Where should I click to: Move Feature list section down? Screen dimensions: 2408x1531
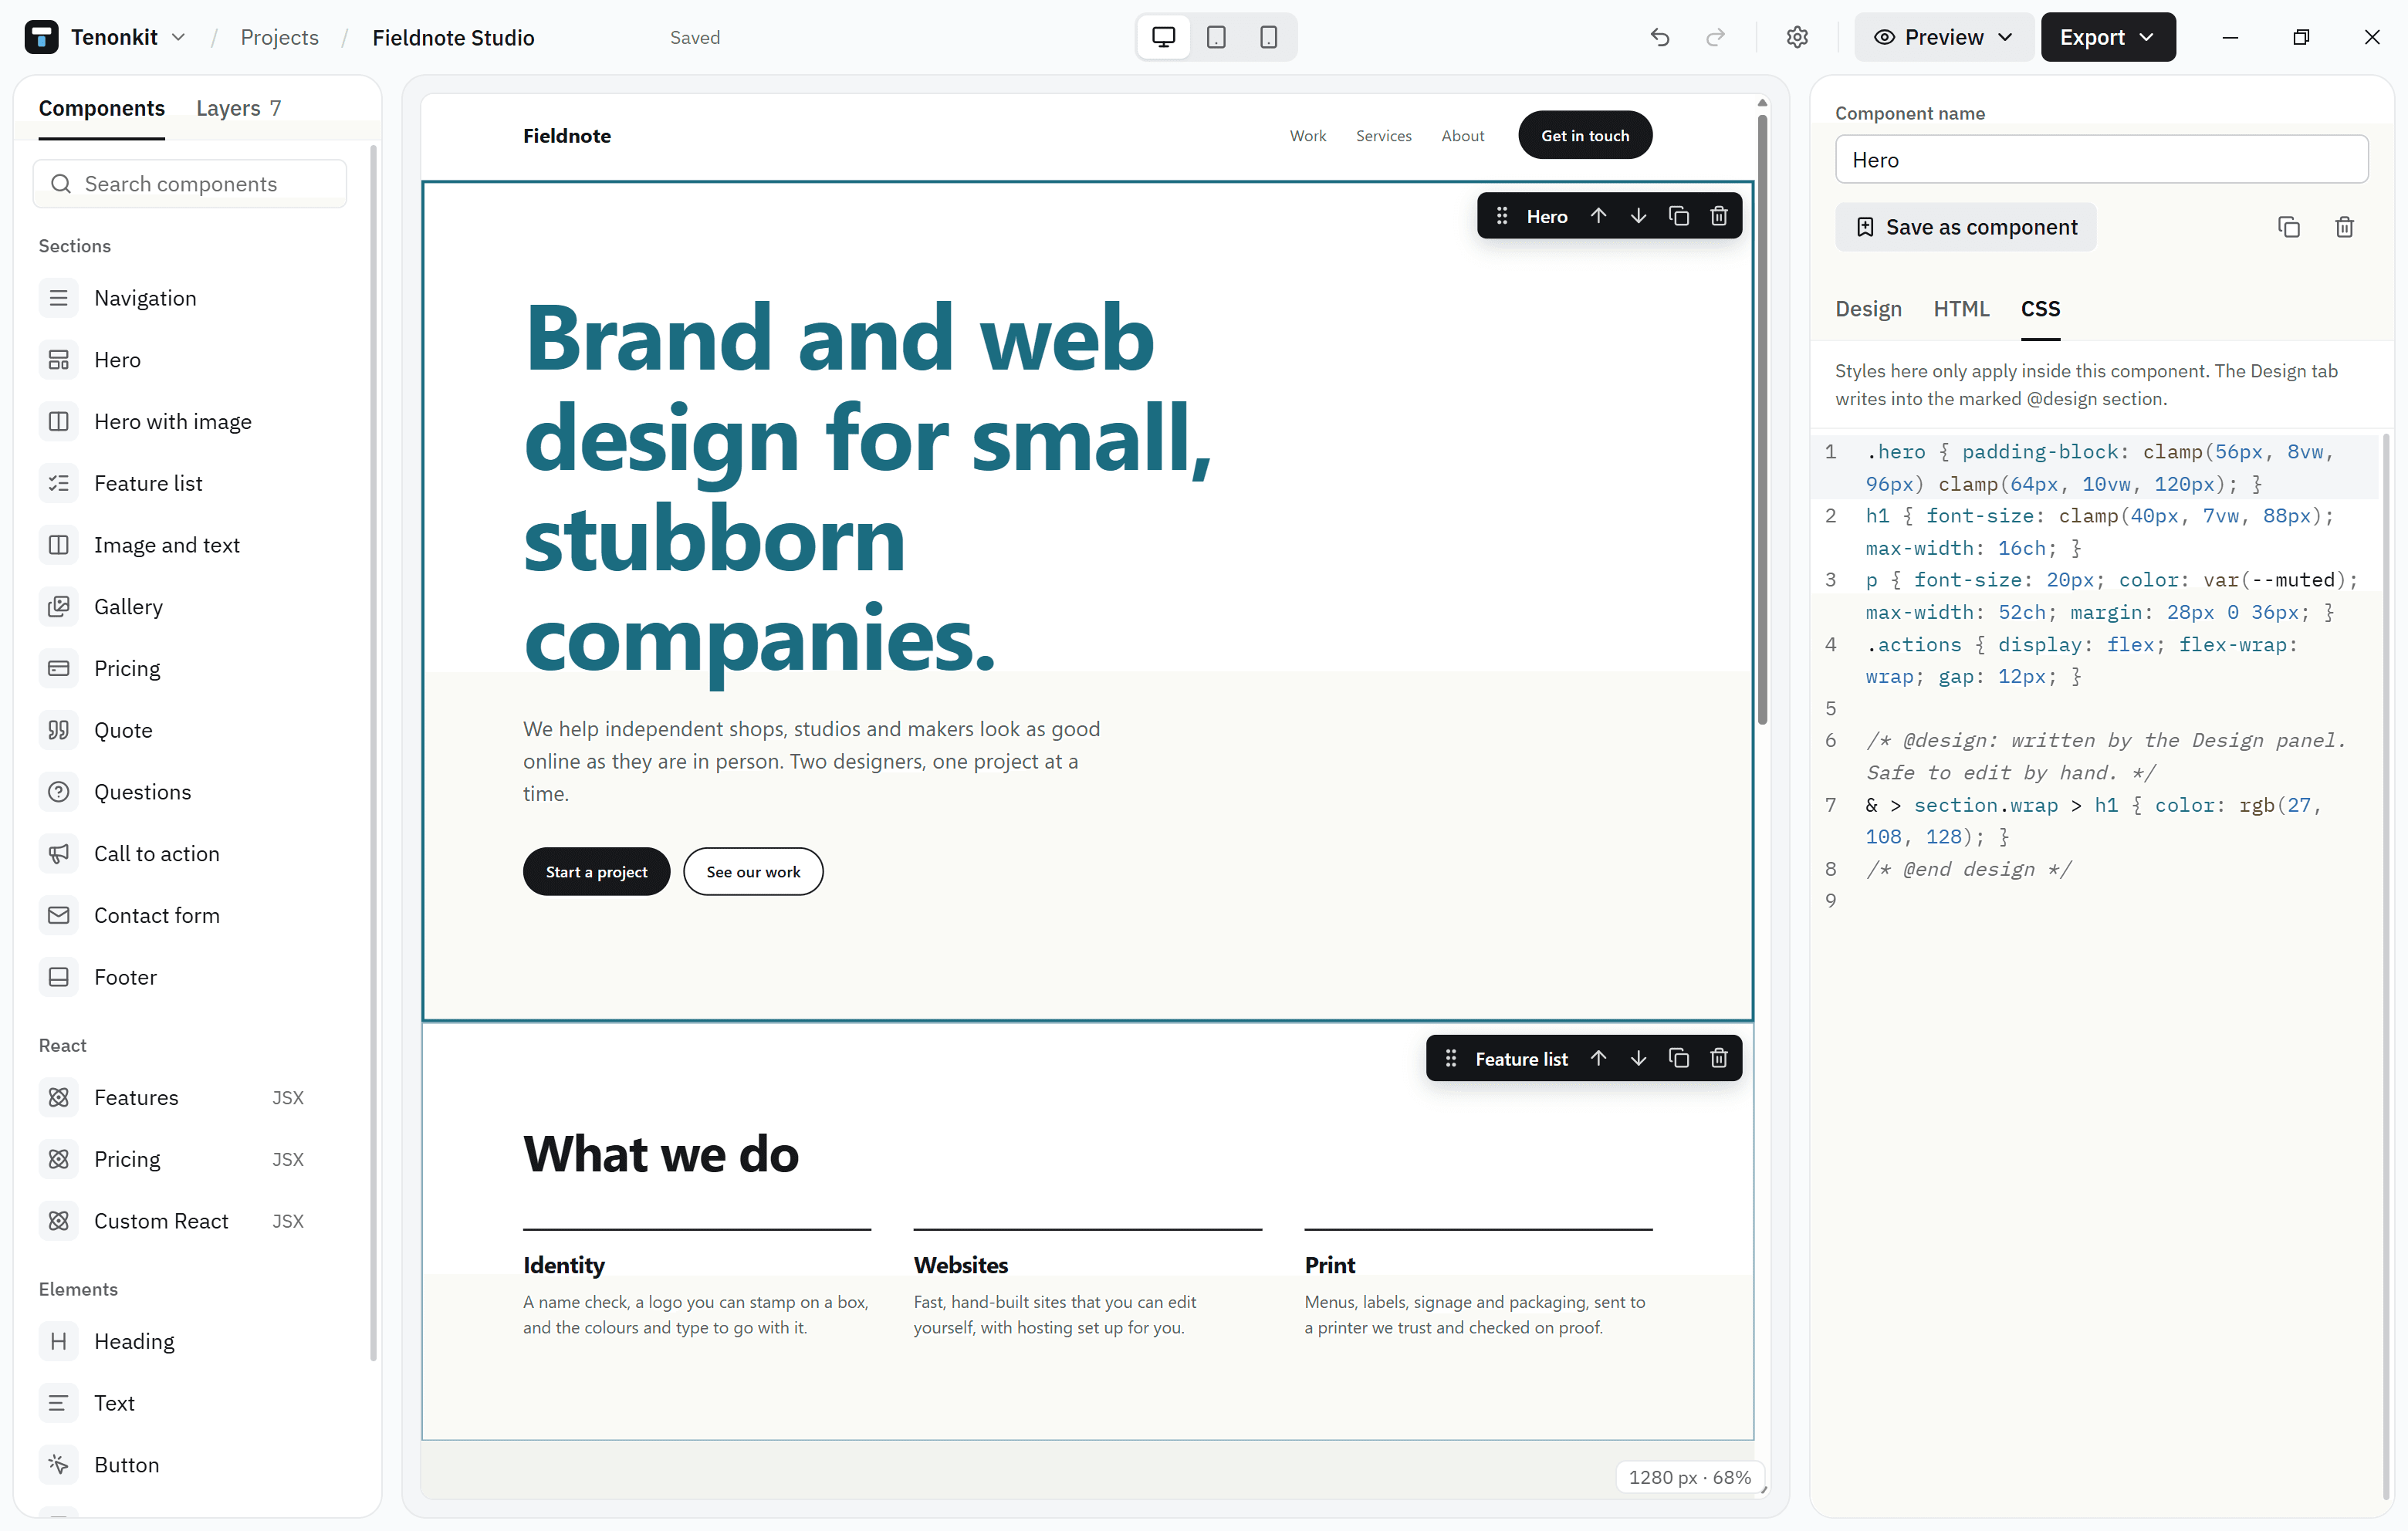click(1638, 1059)
